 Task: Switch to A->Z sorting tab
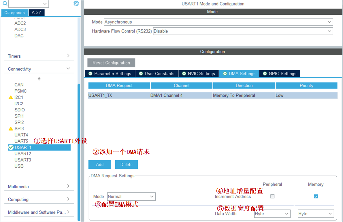(36, 13)
